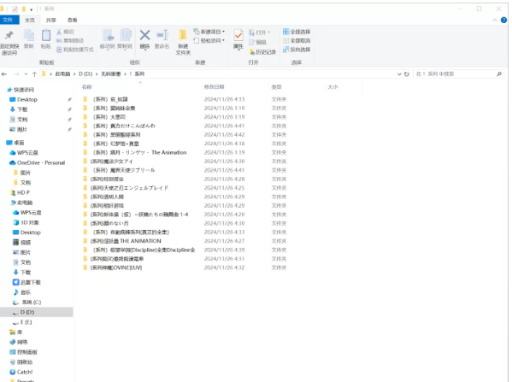
Task: Click 此电脑 in the address bar
Action: pos(62,74)
